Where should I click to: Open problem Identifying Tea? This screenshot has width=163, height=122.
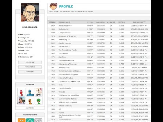tap(65, 40)
